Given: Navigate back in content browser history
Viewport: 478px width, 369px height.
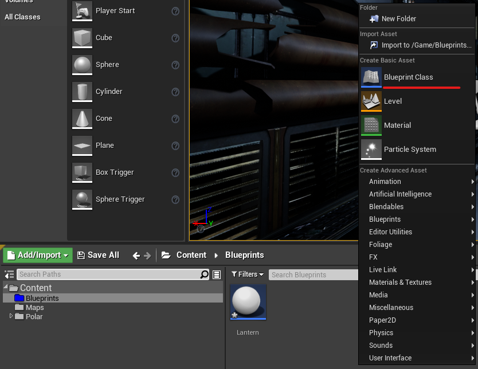Looking at the screenshot, I should [136, 256].
